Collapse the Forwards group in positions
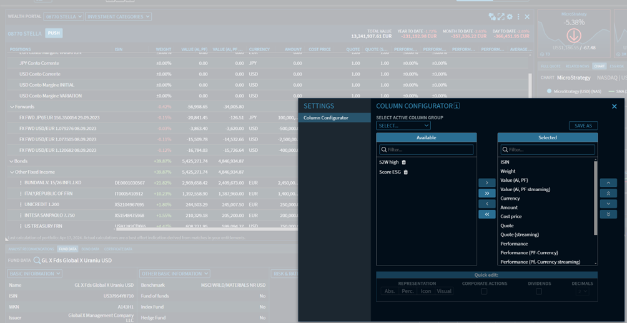 pyautogui.click(x=12, y=107)
